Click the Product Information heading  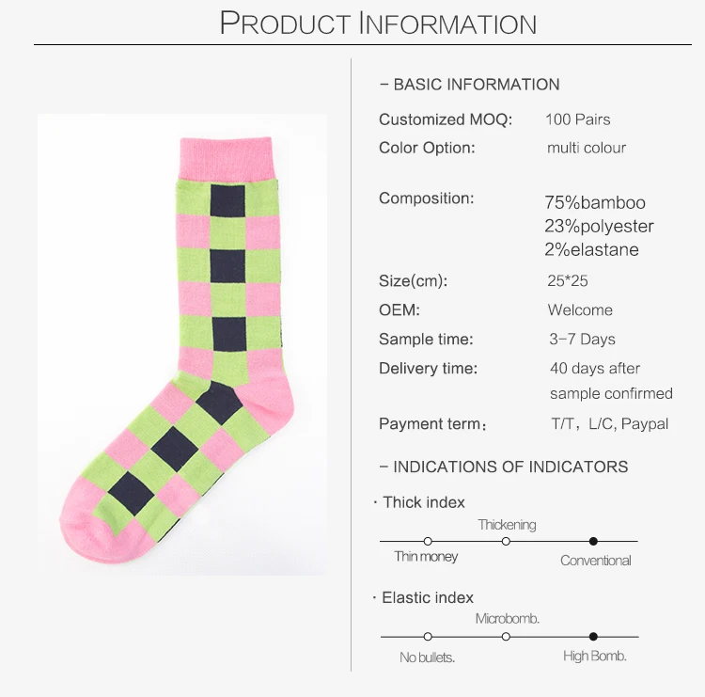click(x=378, y=23)
